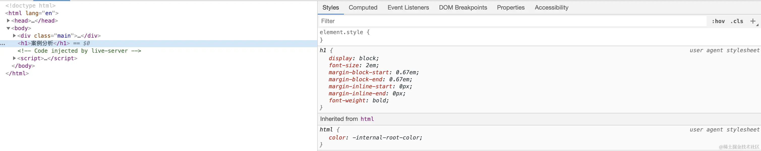The height and width of the screenshot is (151, 761).
Task: Toggle the :hov element state panel
Action: pos(718,21)
